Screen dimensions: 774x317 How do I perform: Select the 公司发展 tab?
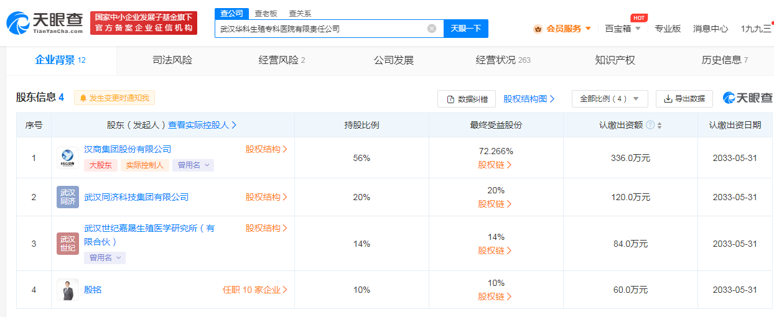coord(394,60)
